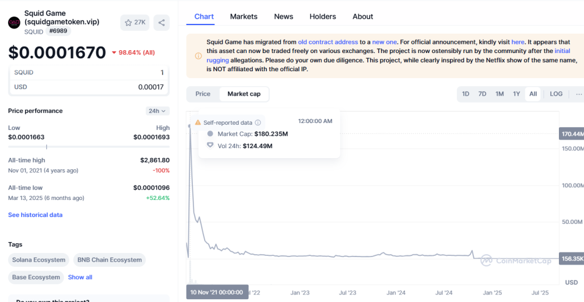The width and height of the screenshot is (584, 302).
Task: Click See historical data link
Action: (35, 215)
